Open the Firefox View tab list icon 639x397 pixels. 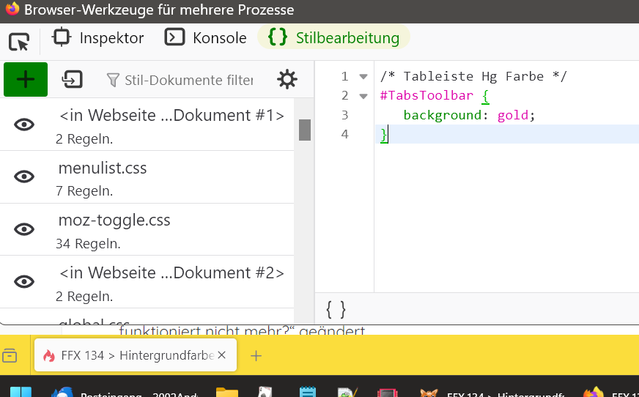click(x=10, y=355)
